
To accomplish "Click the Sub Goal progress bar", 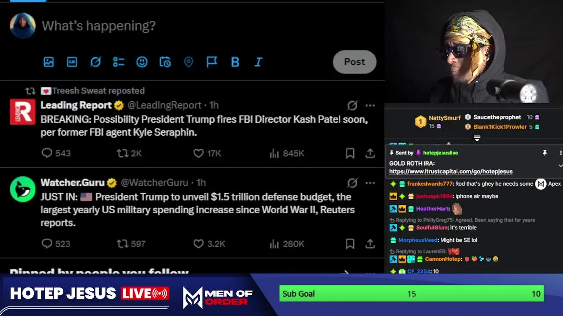I will [x=412, y=294].
